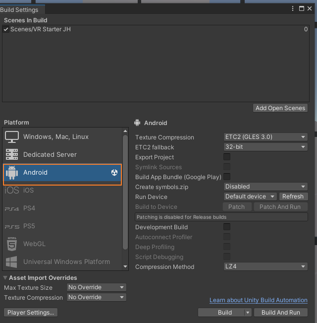
Task: Click the platform list scroll down arrow
Action: click(x=125, y=266)
